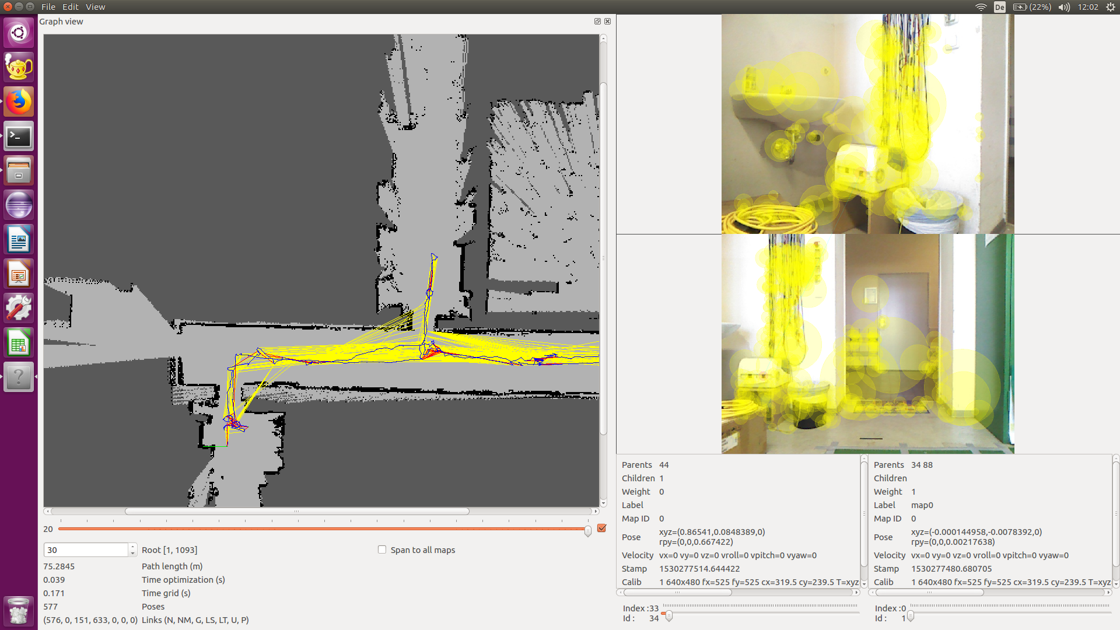Open the system power menu gear
Screen dimensions: 1120x630
pyautogui.click(x=1110, y=7)
